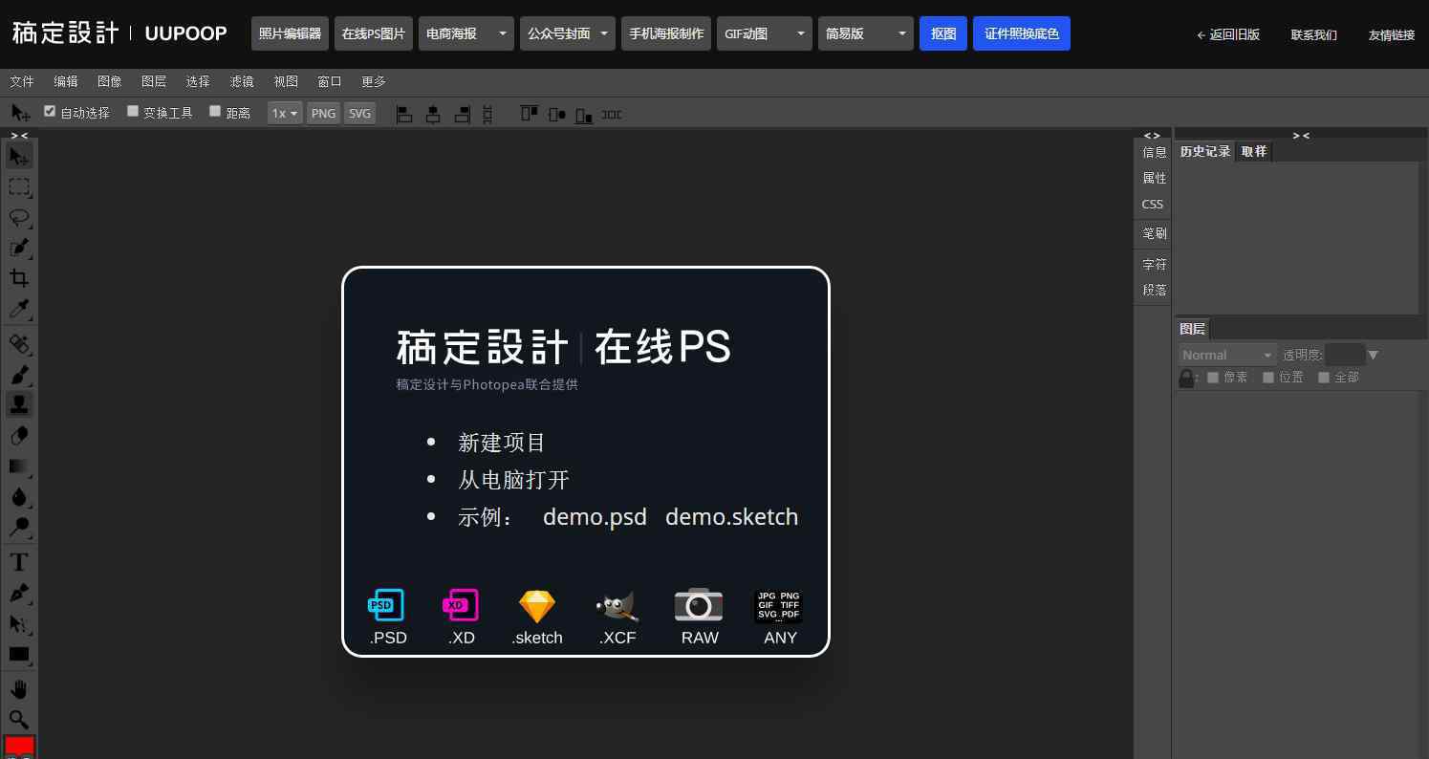The width and height of the screenshot is (1429, 759).
Task: Click the align left edges icon
Action: click(x=404, y=114)
